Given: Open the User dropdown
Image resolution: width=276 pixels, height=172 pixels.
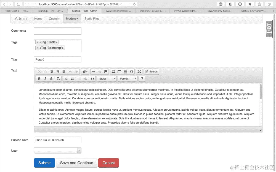Looking at the screenshot, I should pos(58,151).
